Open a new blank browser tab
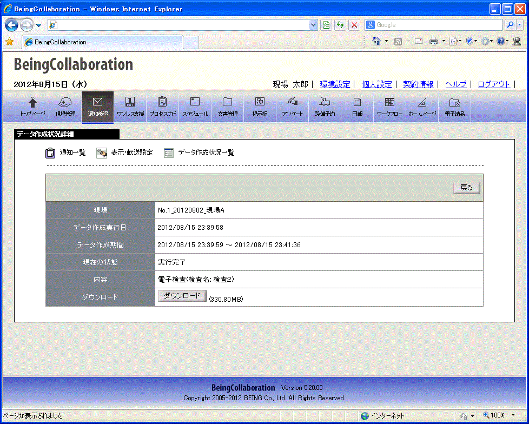 click(x=191, y=43)
